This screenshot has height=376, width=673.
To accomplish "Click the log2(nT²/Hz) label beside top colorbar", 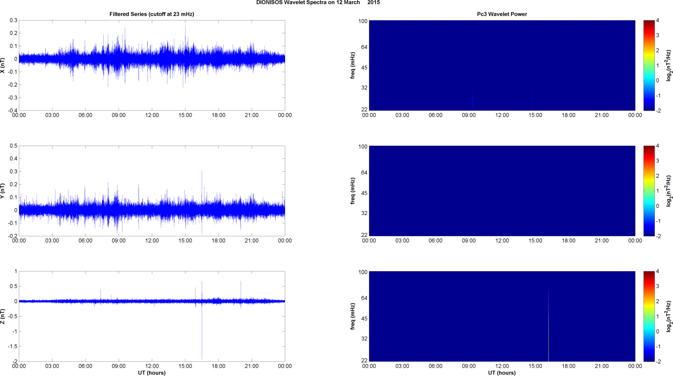I will pos(669,65).
